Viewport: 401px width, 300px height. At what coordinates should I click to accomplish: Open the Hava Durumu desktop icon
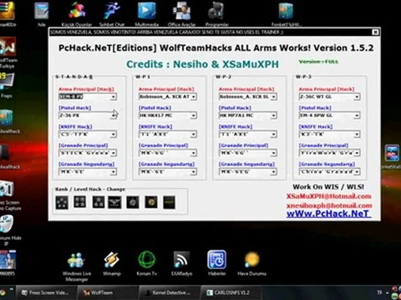click(x=252, y=264)
